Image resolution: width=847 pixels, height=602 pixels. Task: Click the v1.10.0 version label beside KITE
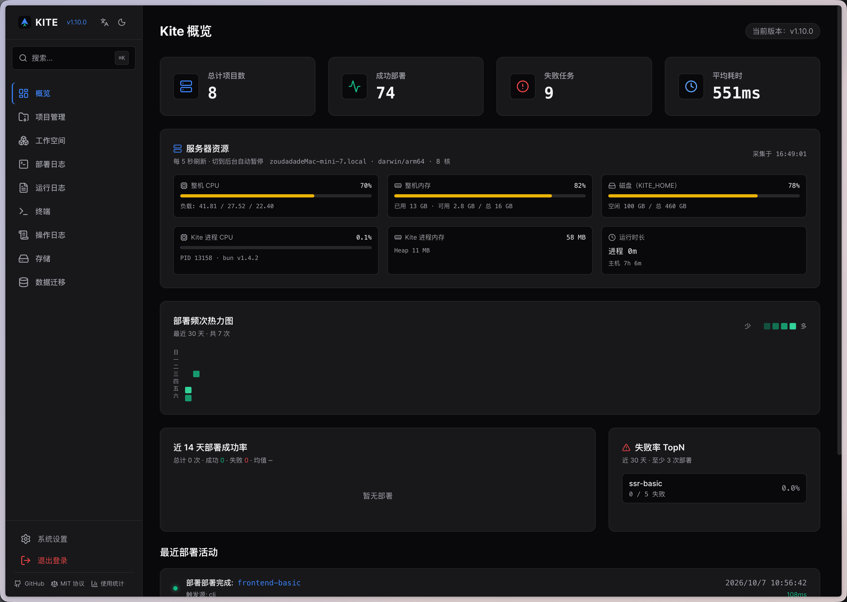77,22
